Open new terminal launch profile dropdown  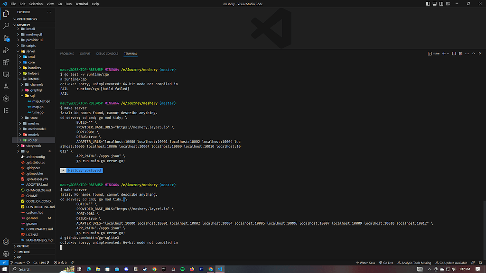coord(448,54)
